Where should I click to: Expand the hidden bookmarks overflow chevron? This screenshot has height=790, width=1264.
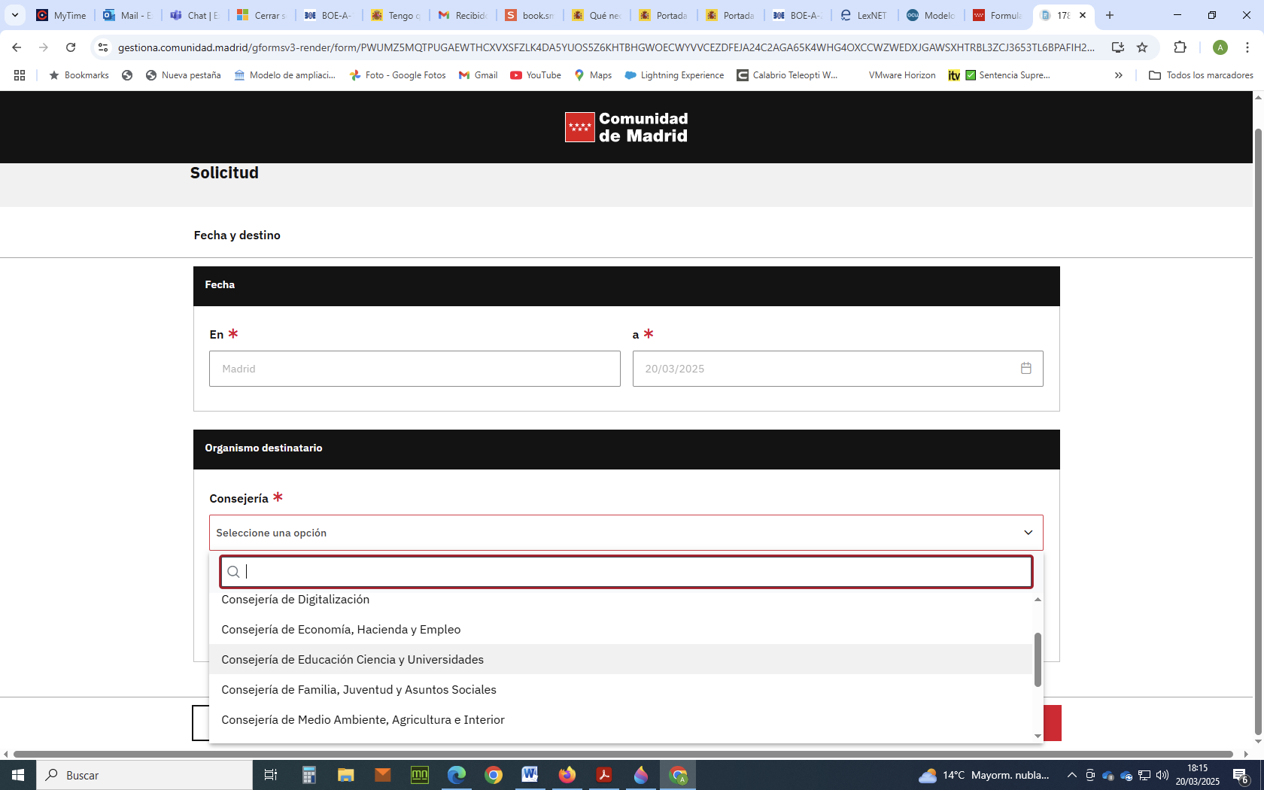pos(1118,75)
